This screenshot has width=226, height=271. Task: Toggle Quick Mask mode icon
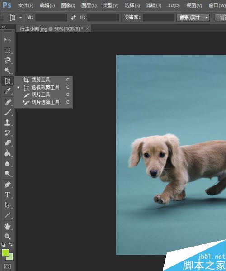7,266
